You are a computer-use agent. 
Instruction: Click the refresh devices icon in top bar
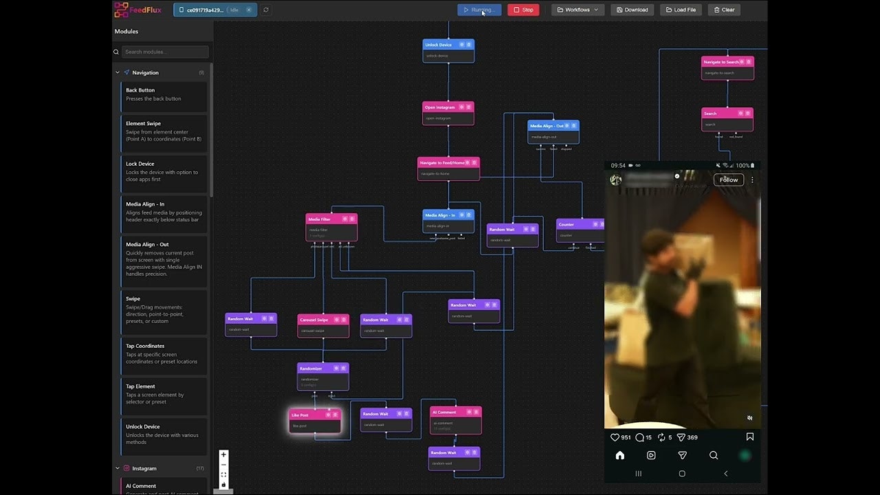[266, 10]
